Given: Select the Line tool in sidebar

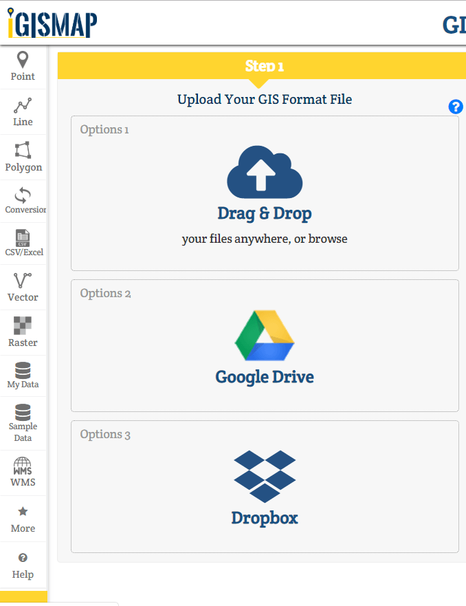Looking at the screenshot, I should (x=23, y=112).
